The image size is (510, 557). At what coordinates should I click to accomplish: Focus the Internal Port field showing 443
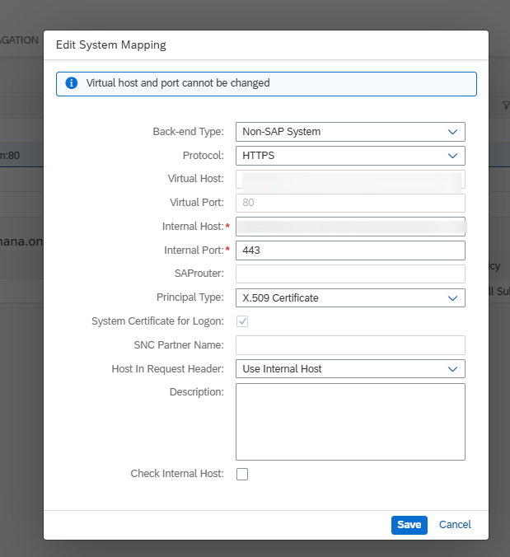[x=350, y=250]
